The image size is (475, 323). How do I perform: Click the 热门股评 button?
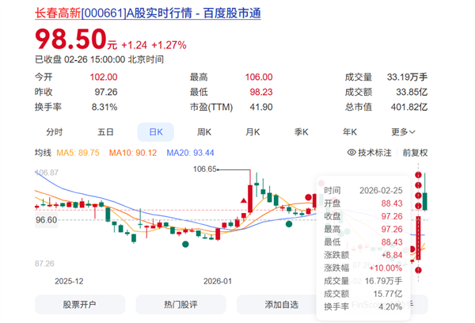coord(180,305)
